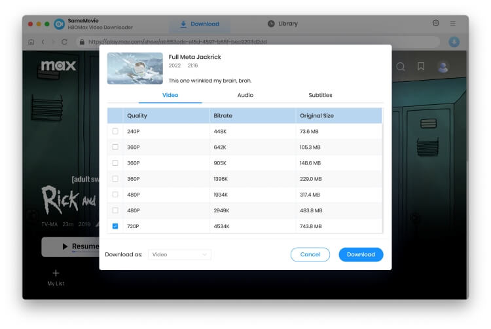
Task: Open the user profile avatar
Action: (443, 67)
